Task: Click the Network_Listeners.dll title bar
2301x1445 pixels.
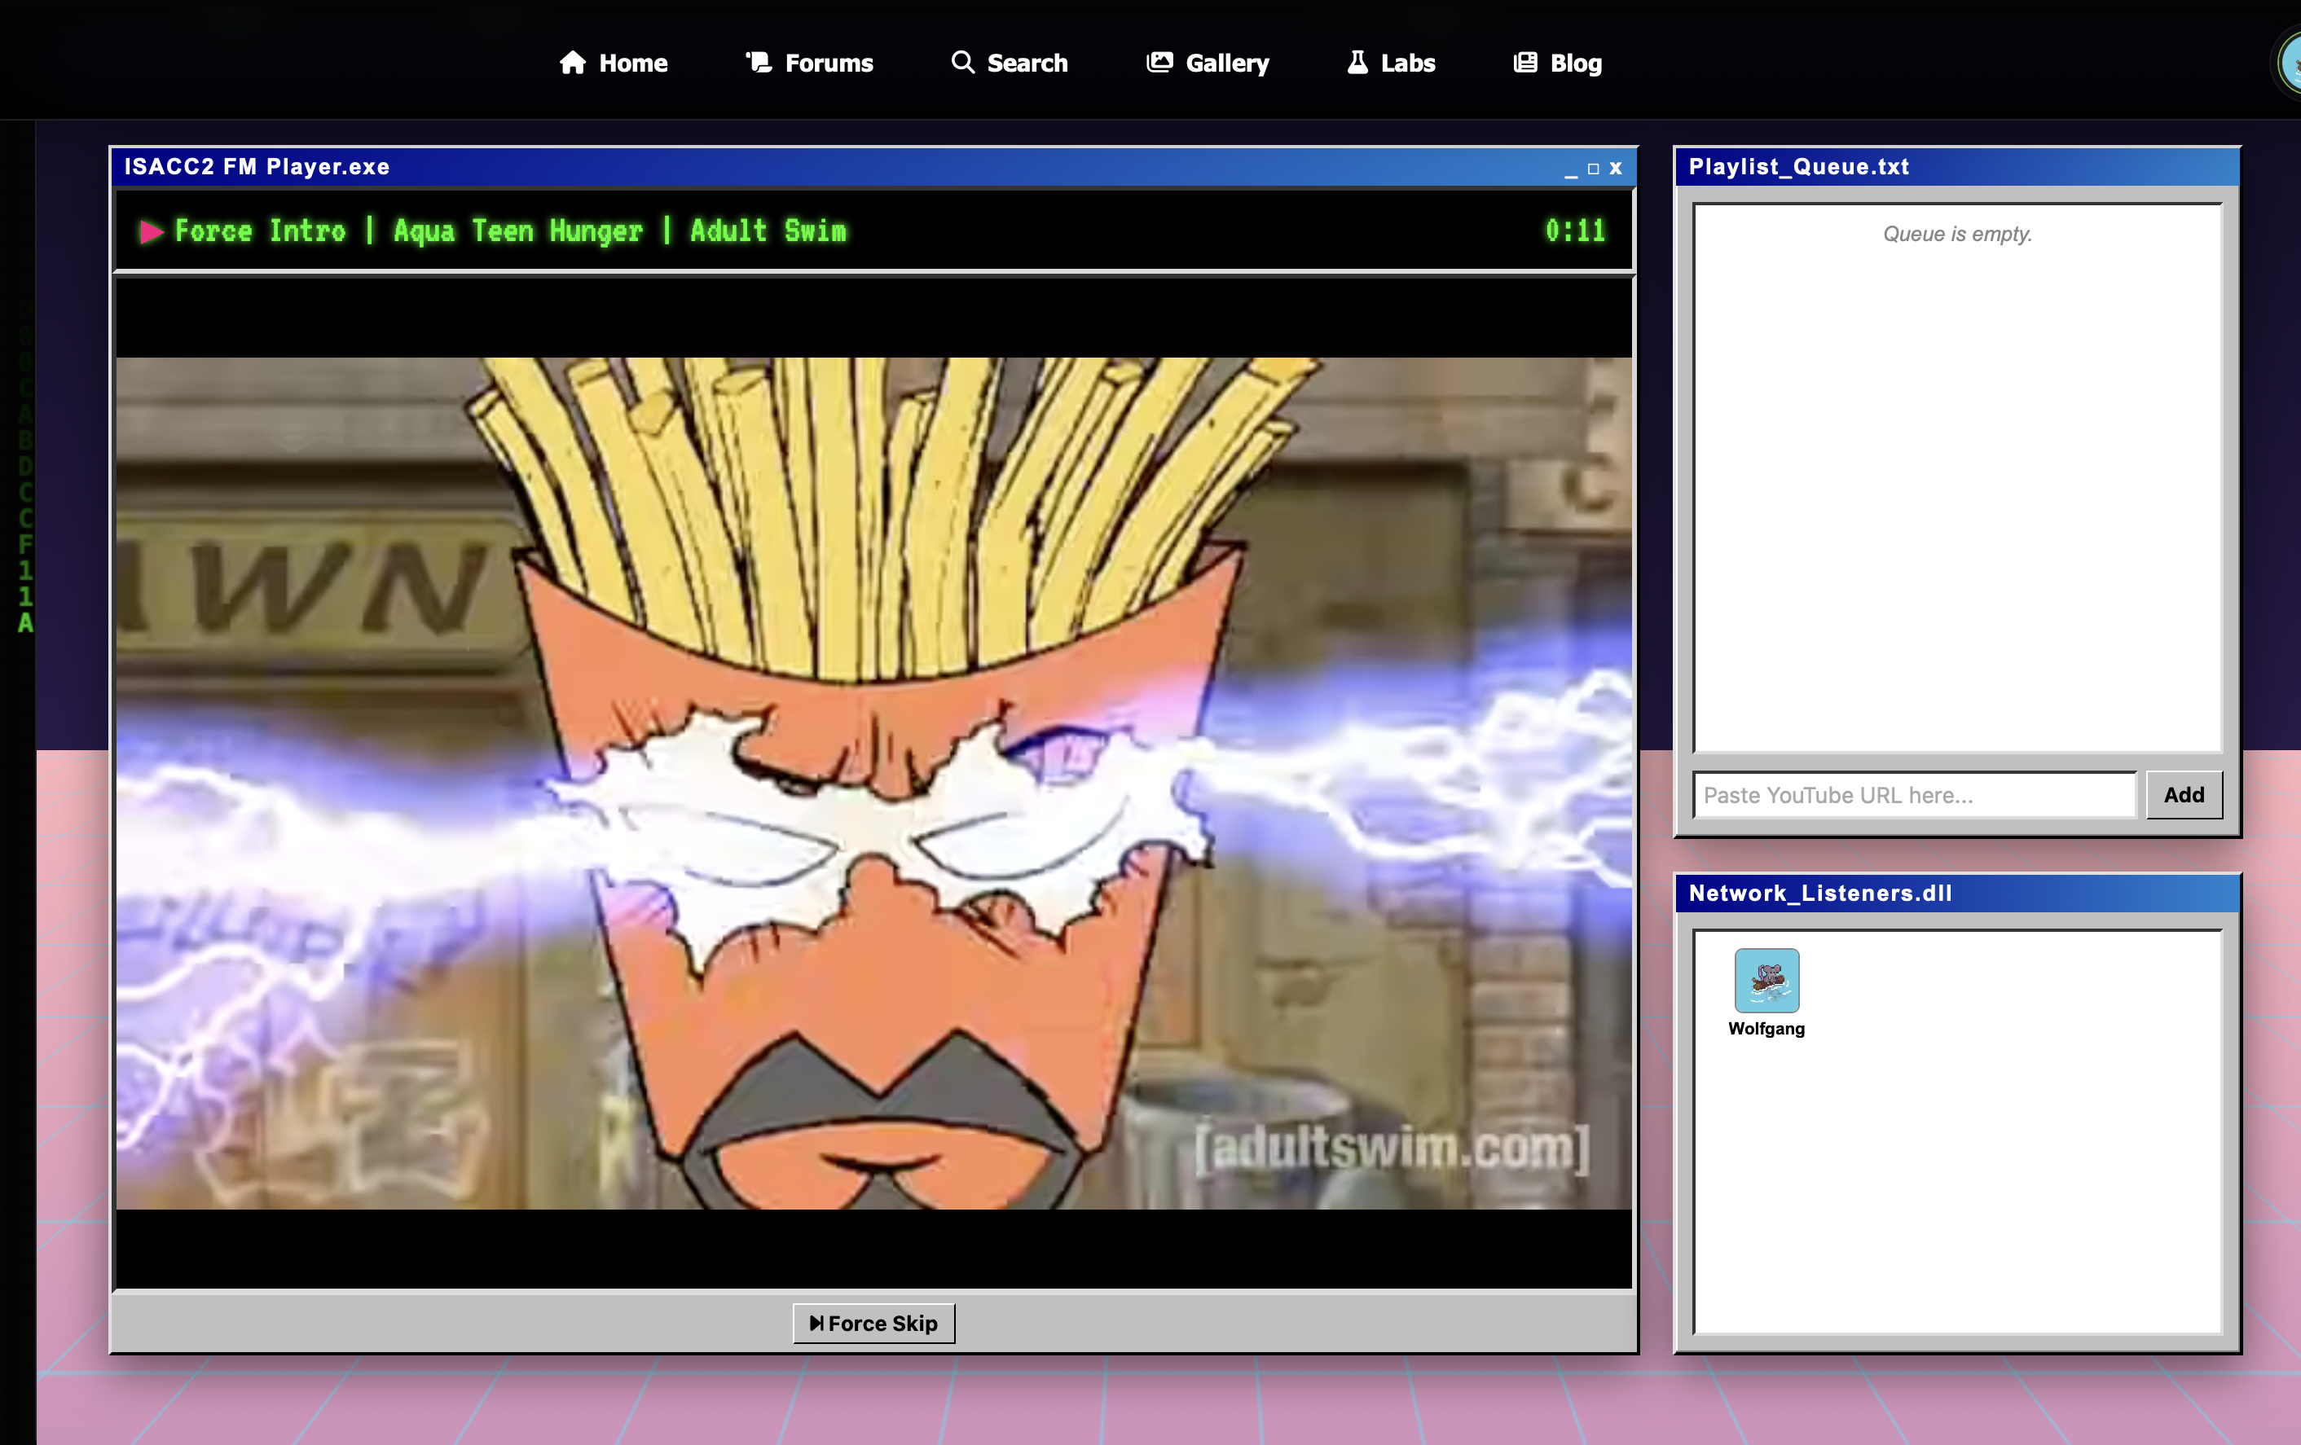Action: (x=1957, y=893)
